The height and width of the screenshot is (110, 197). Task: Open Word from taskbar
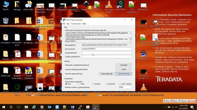pyautogui.click(x=72, y=107)
